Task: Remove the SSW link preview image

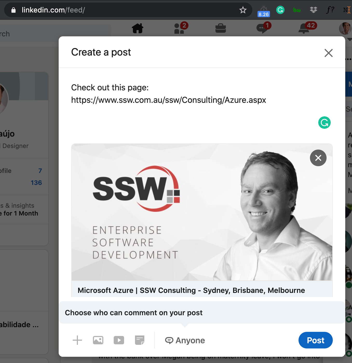Action: coord(318,158)
